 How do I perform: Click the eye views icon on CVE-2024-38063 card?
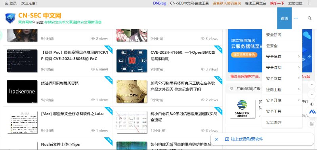click(93, 69)
